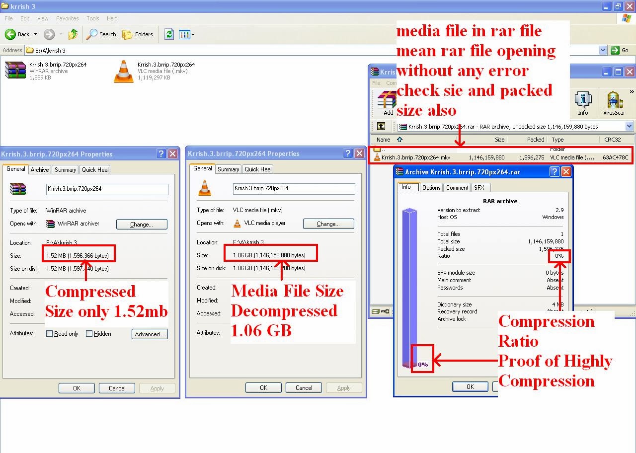Click Help question mark in Archive dialog
Image resolution: width=636 pixels, height=453 pixels.
[x=555, y=172]
